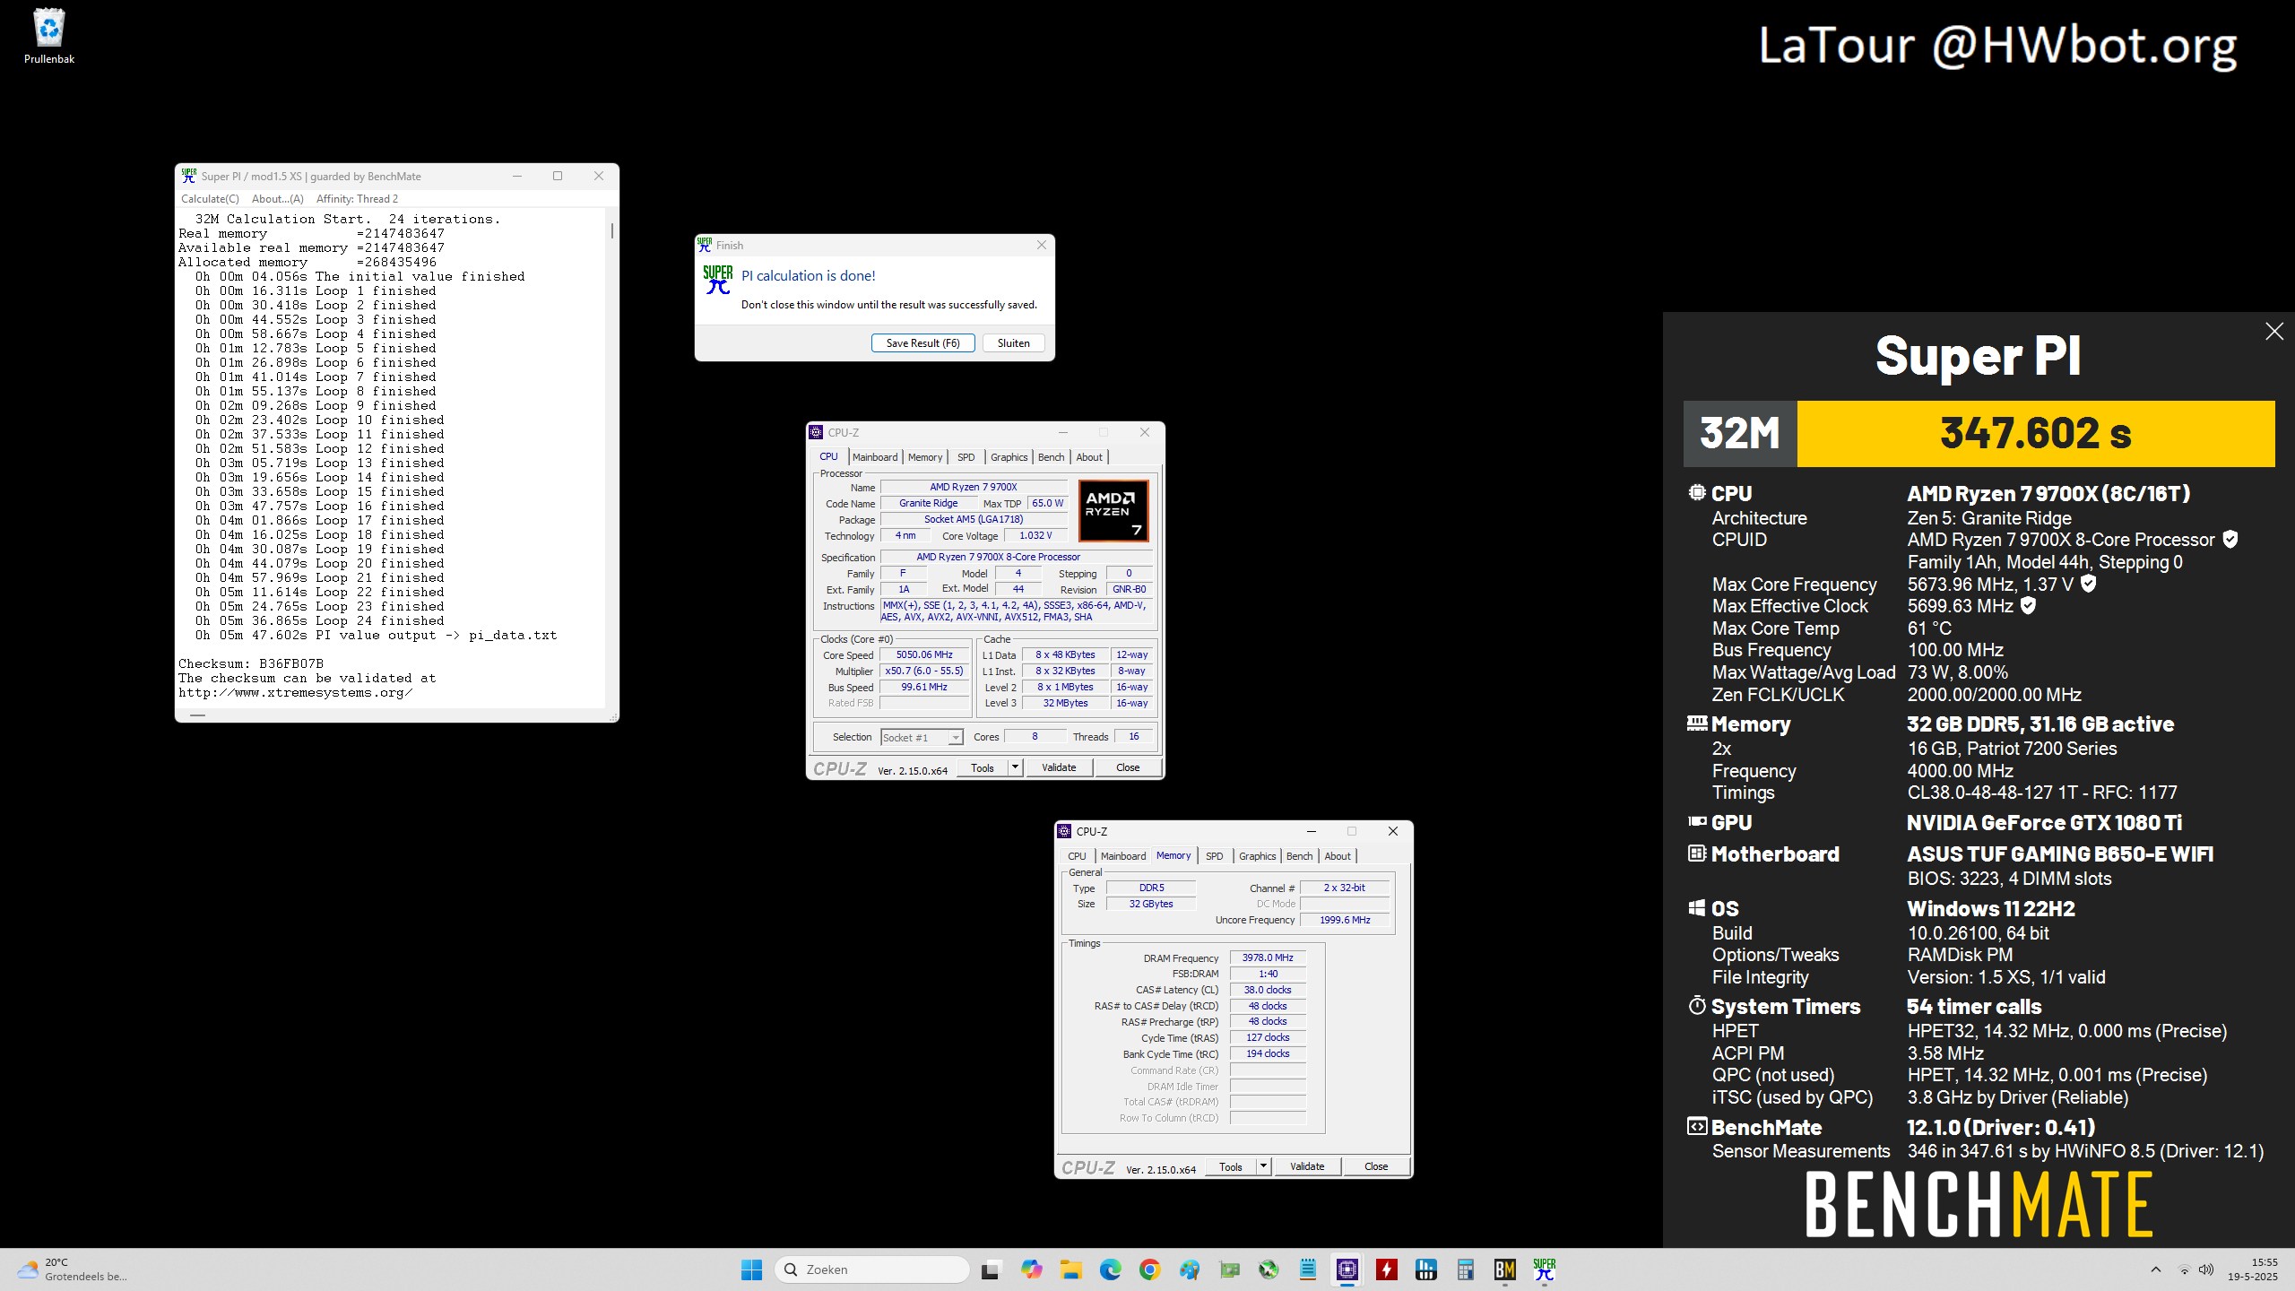Viewport: 2295px width, 1291px height.
Task: Click the Zoeken search box
Action: (871, 1269)
